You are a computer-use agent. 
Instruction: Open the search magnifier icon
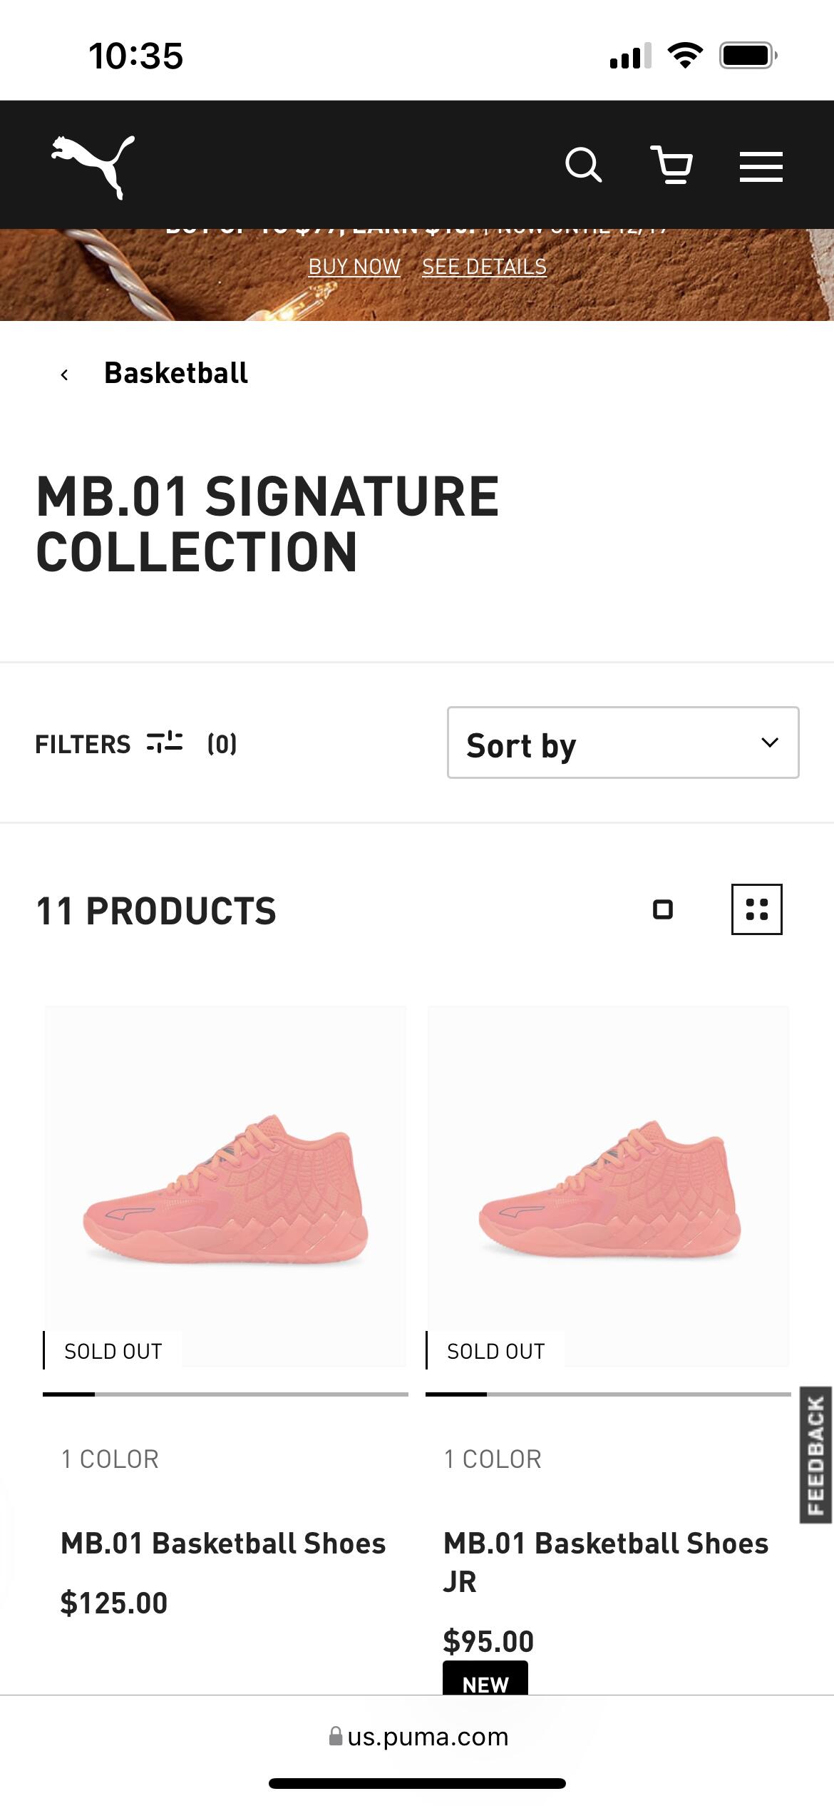click(583, 165)
